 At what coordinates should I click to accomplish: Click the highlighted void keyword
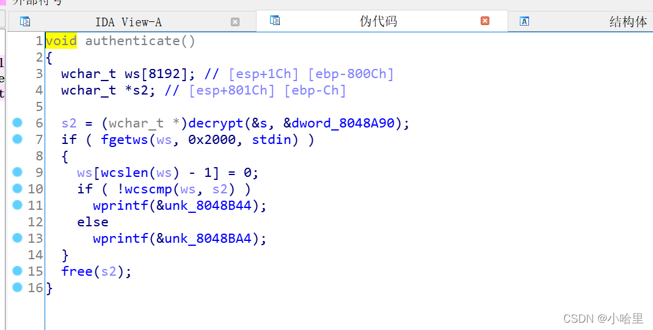pos(61,41)
